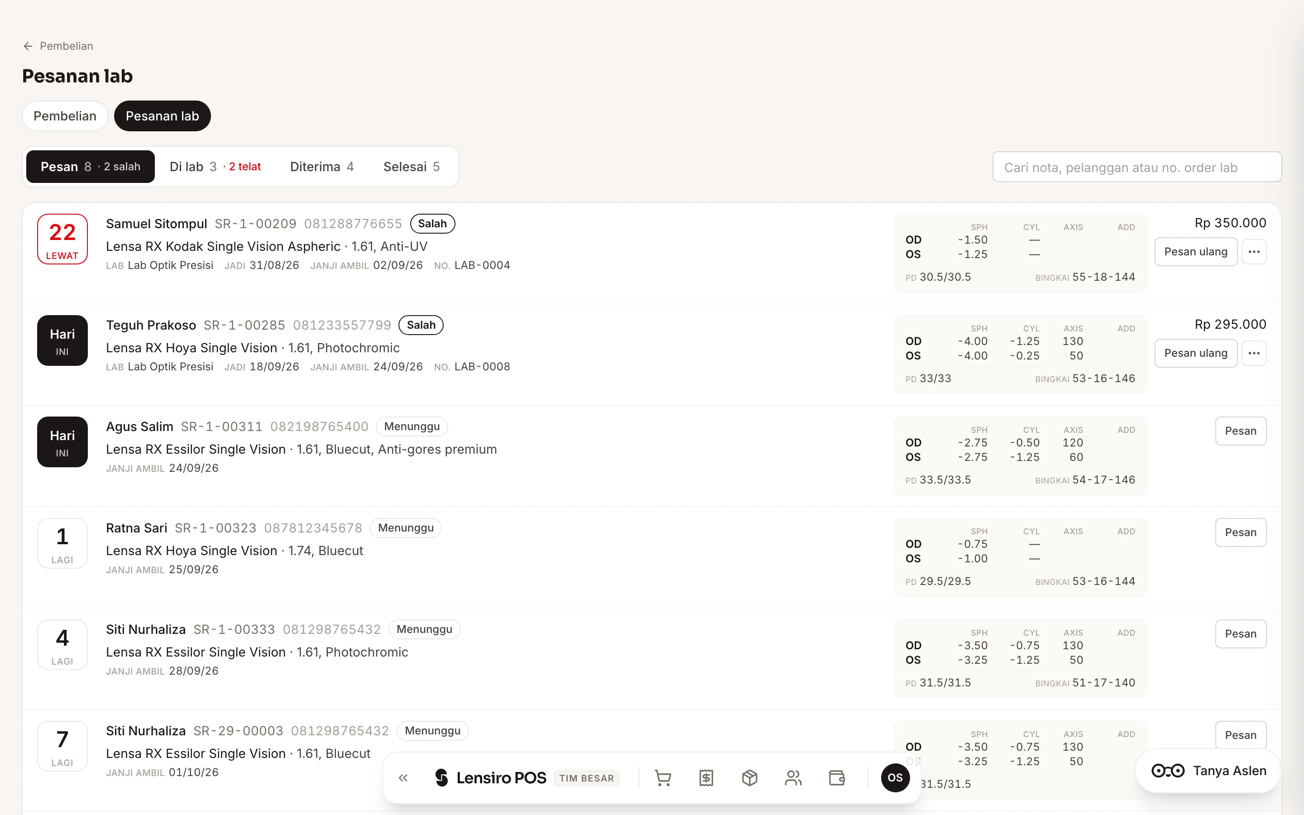1304x815 pixels.
Task: Select the Pesanan lab pill tab
Action: [x=162, y=116]
